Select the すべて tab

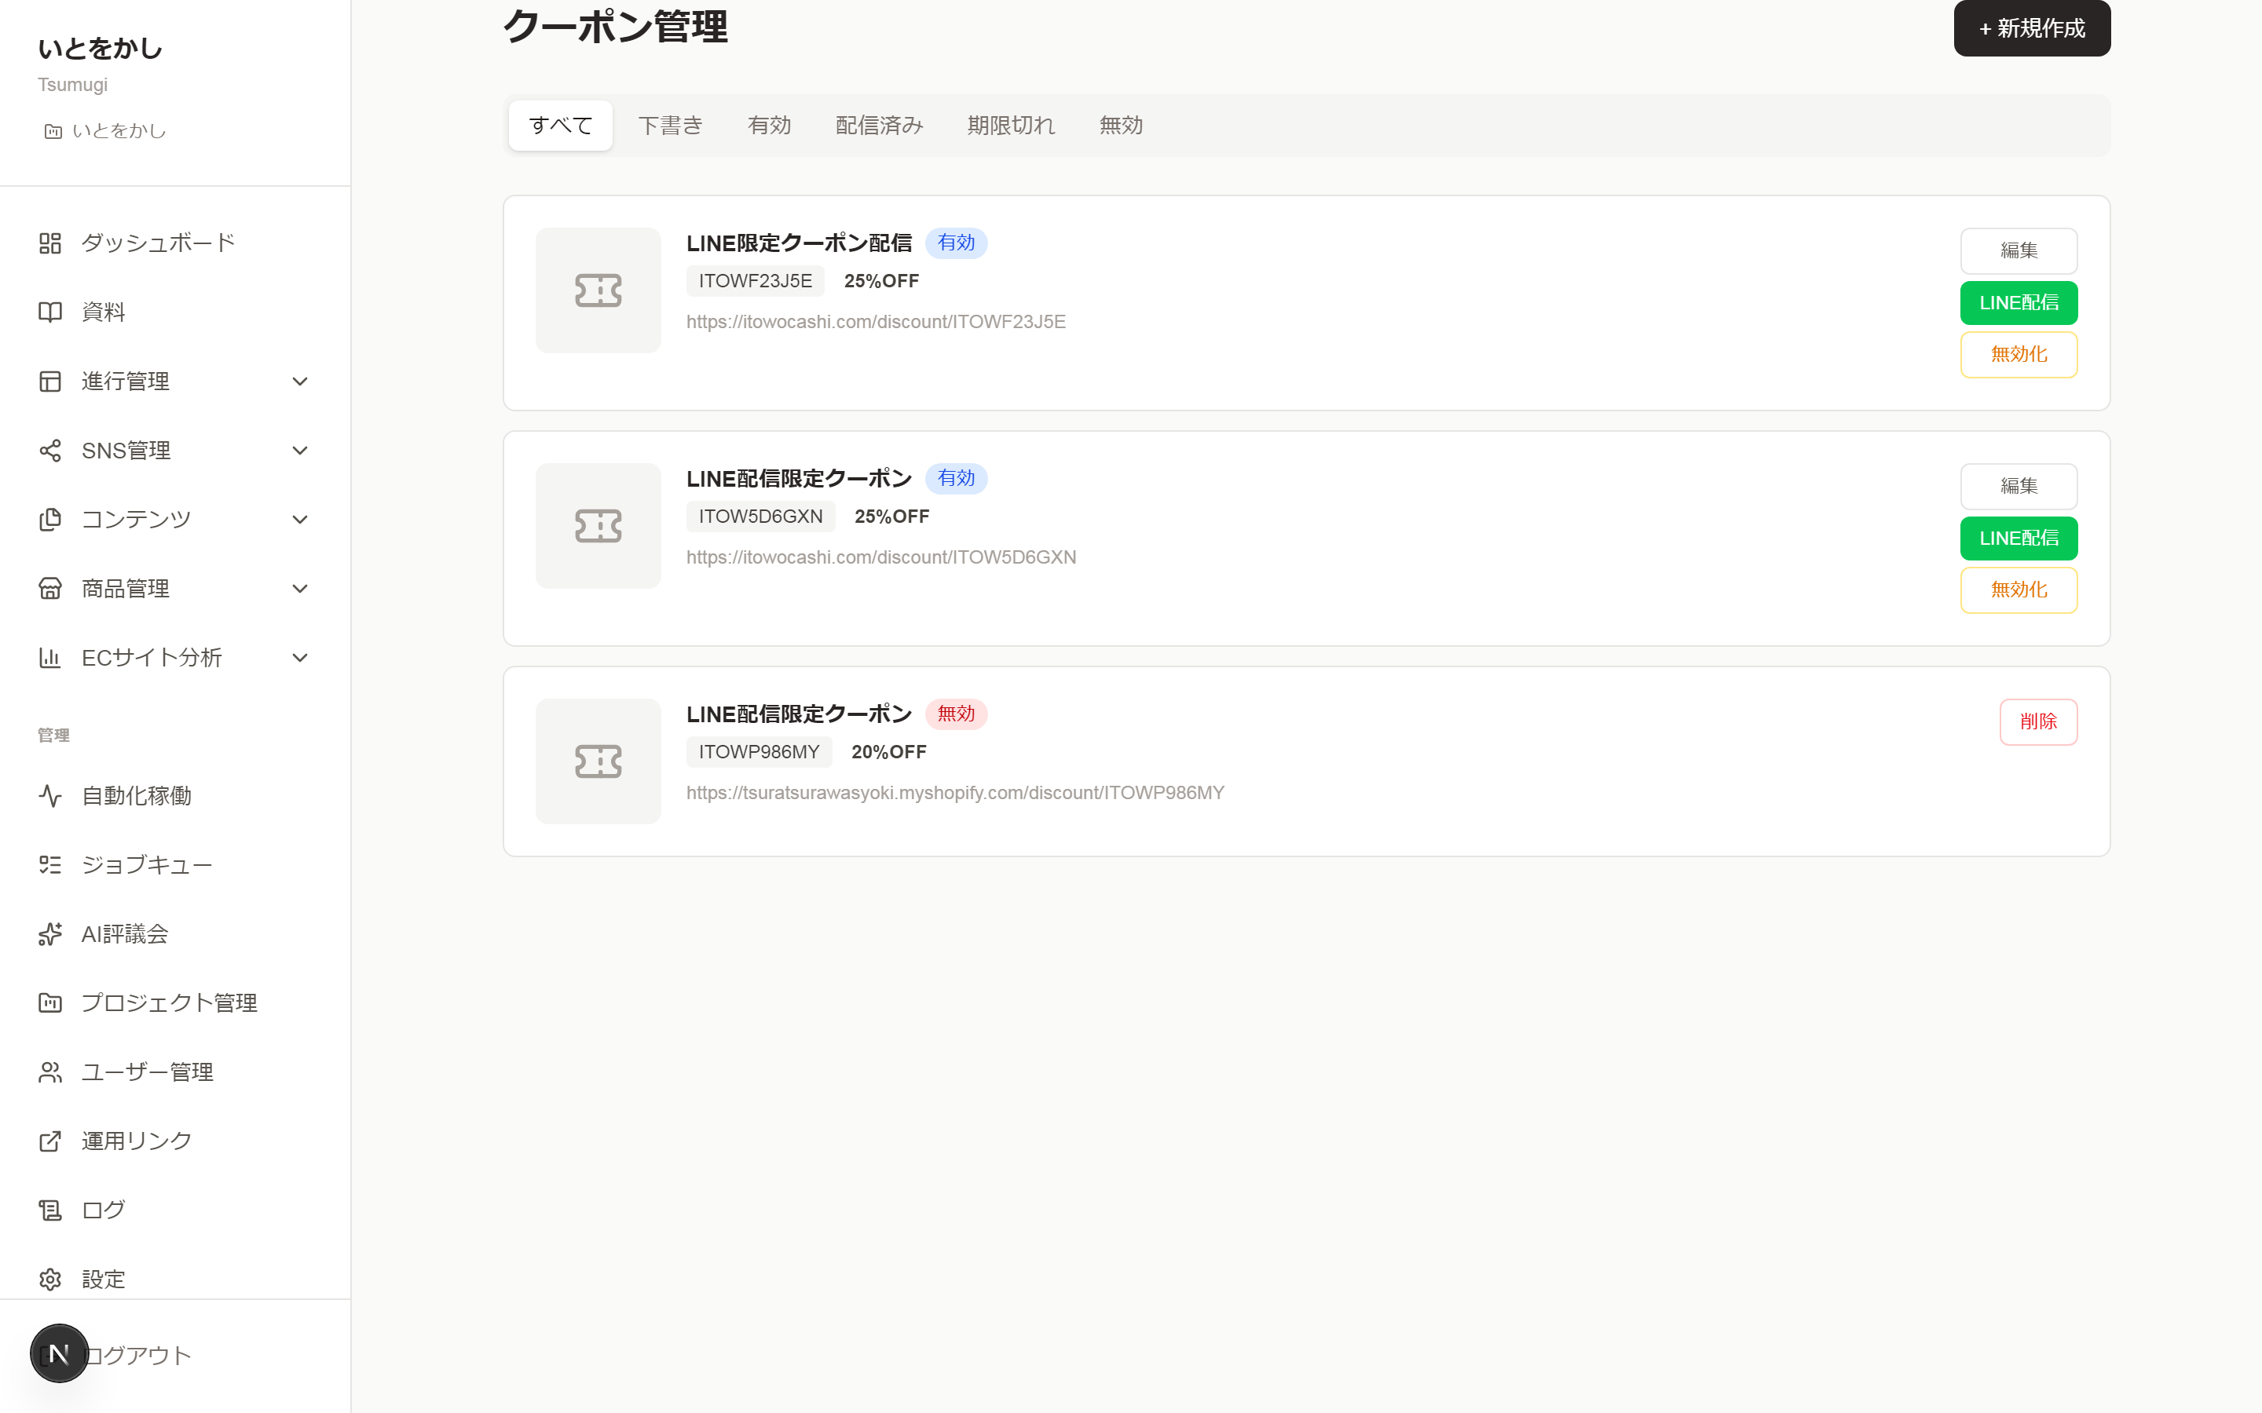click(x=561, y=126)
